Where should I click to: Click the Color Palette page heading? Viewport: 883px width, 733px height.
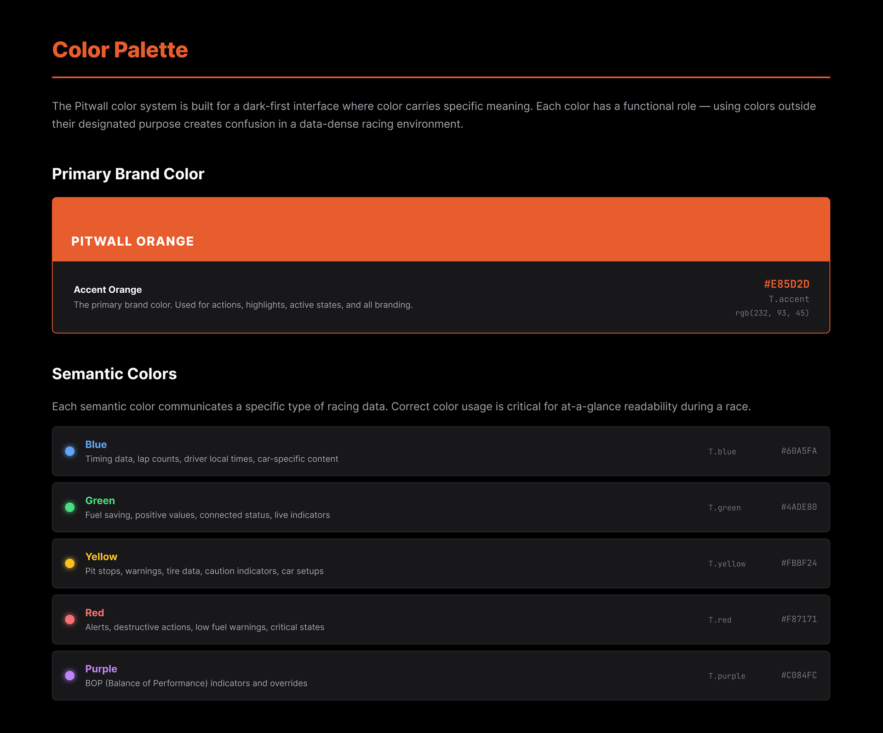120,50
